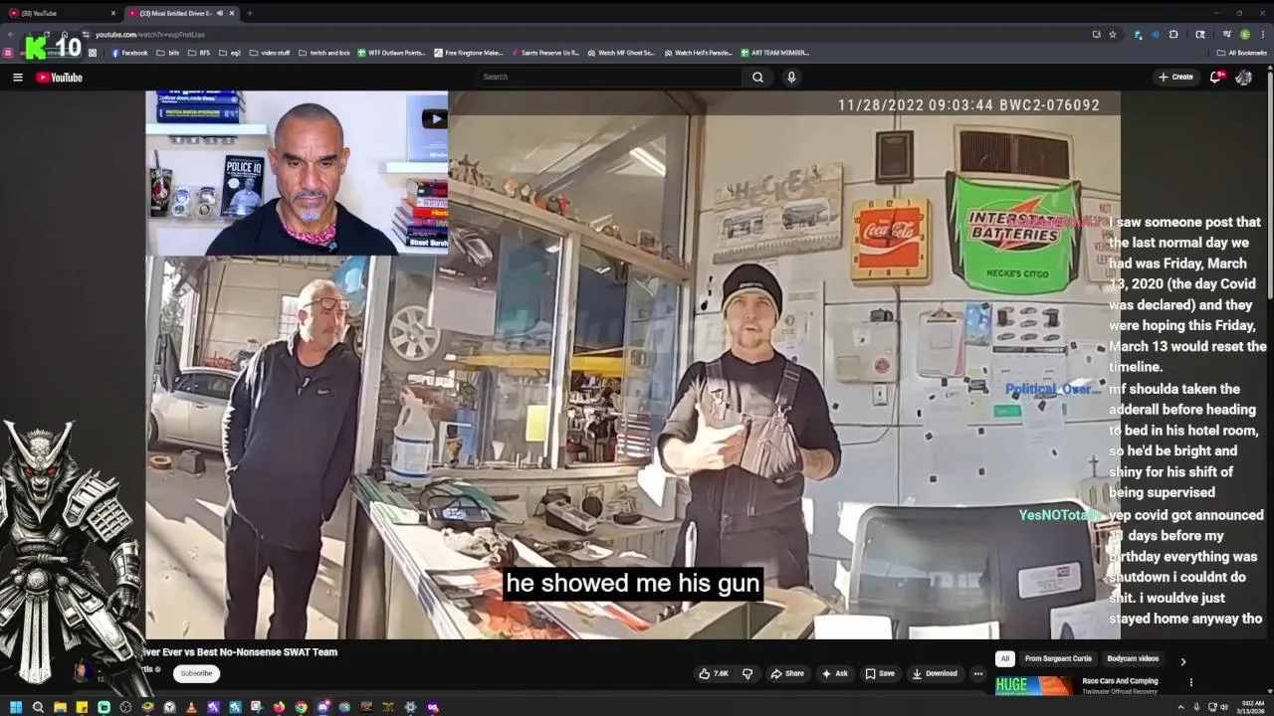1274x716 pixels.
Task: Select the From Sergeant Curtis chip
Action: 1058,658
